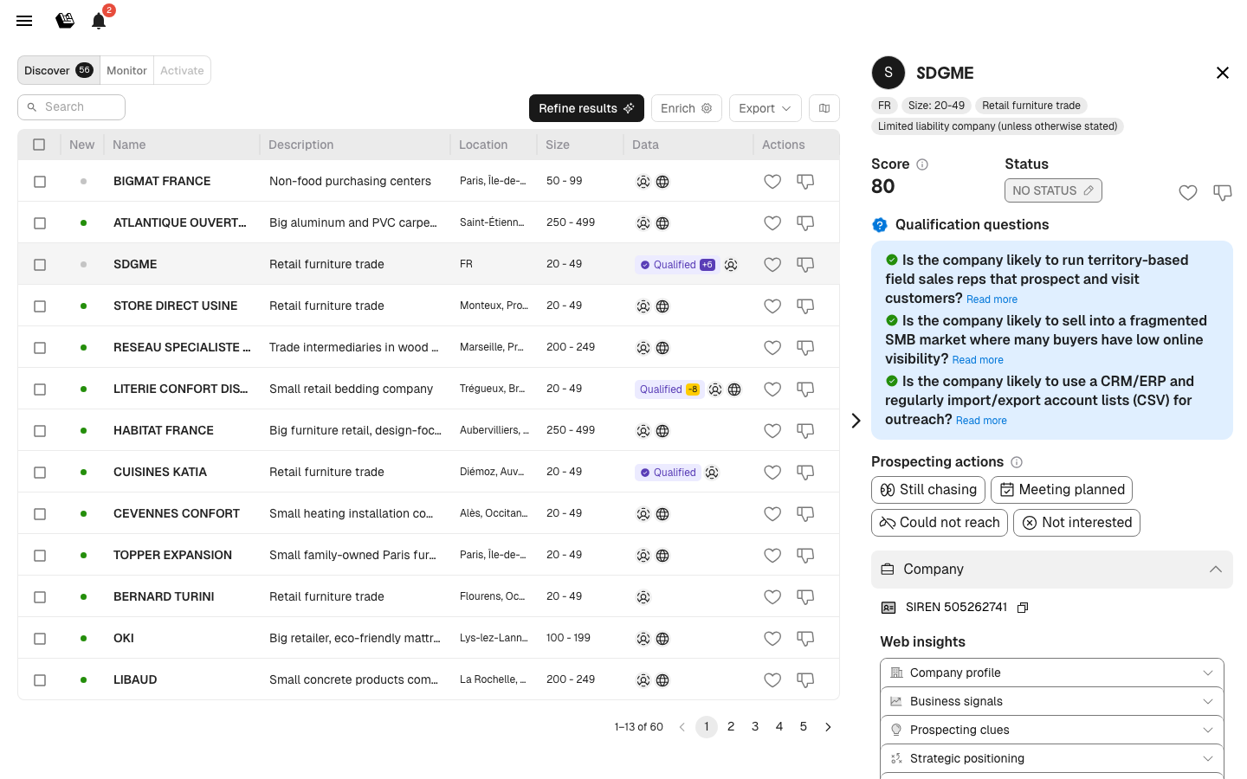Copy the SIREN number
This screenshot has height=779, width=1247.
(1023, 608)
